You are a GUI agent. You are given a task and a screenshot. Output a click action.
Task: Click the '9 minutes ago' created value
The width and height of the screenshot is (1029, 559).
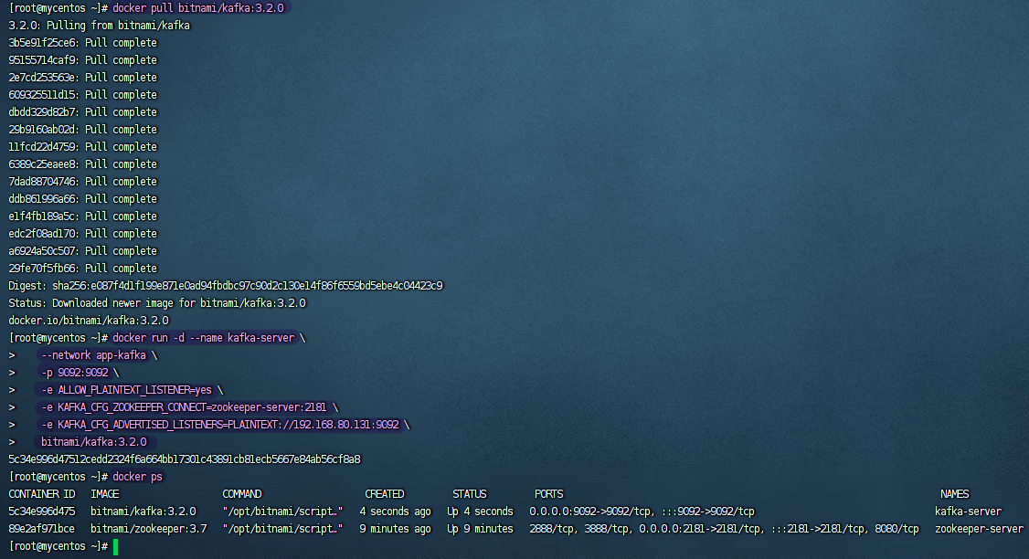coord(395,529)
